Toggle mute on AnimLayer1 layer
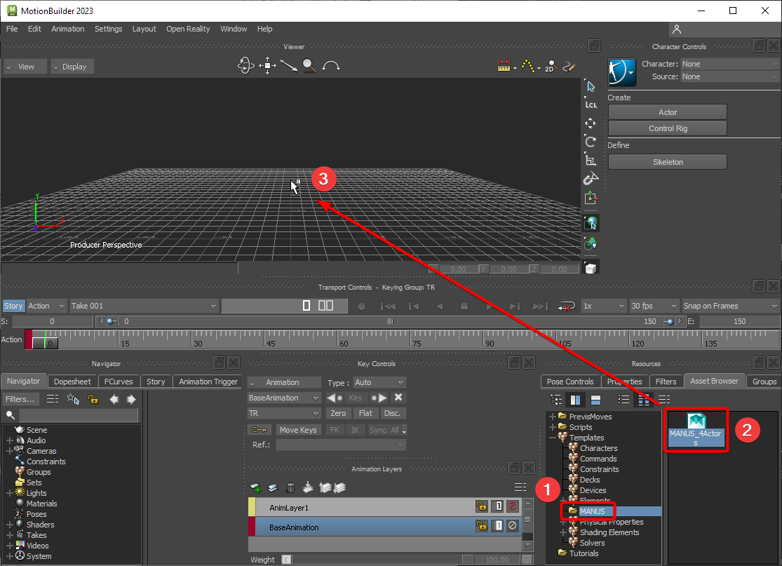Viewport: 782px width, 566px height. coord(512,506)
